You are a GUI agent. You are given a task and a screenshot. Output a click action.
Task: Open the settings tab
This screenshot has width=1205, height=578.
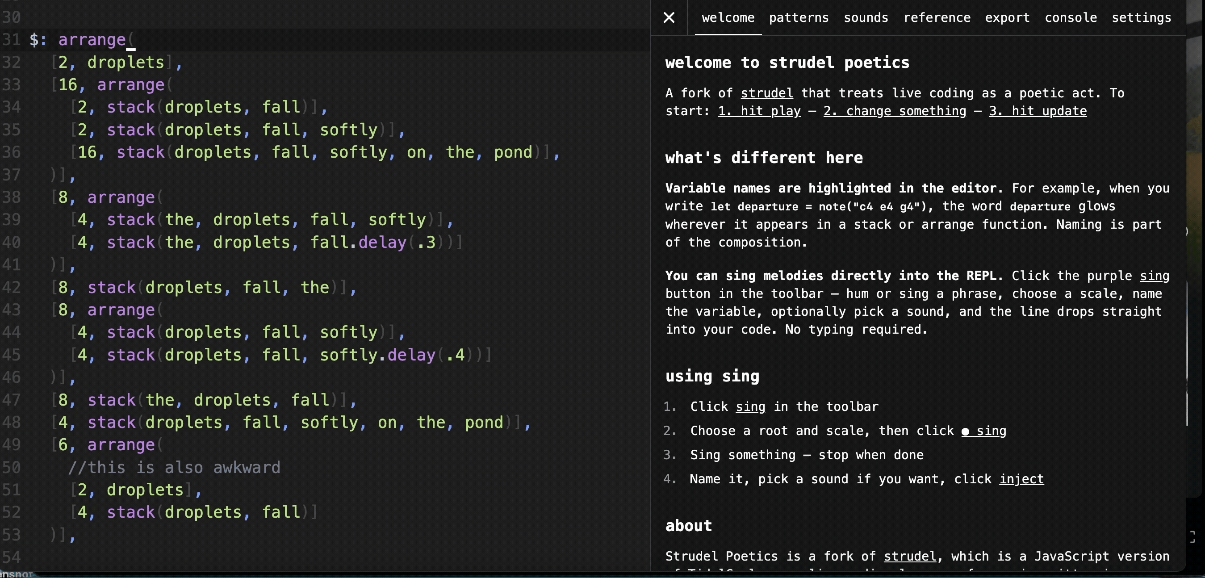1142,18
